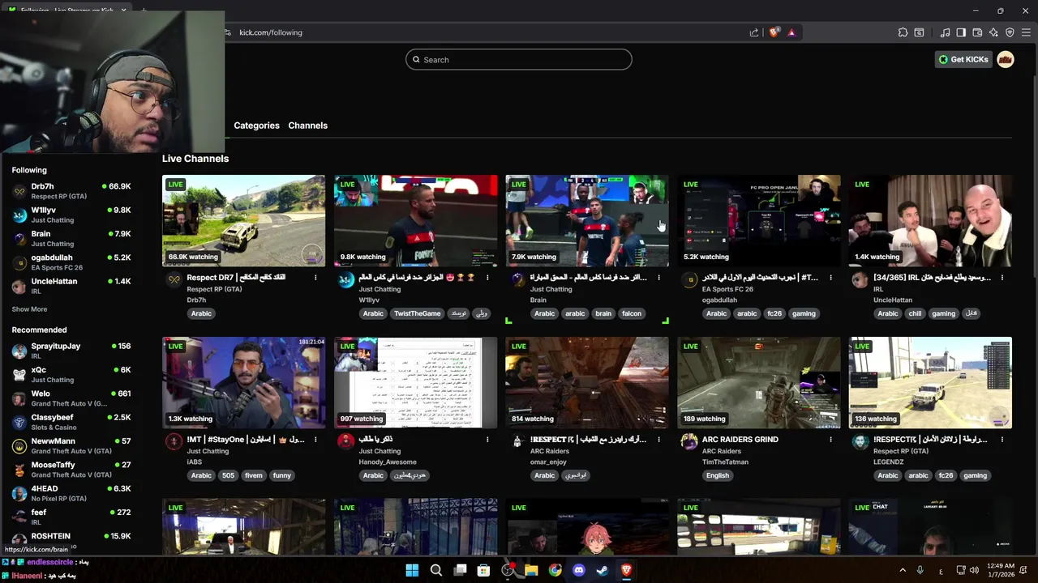1038x583 pixels.
Task: Open 'ARC Raiders' category link under omar_enjoy
Action: tap(550, 451)
